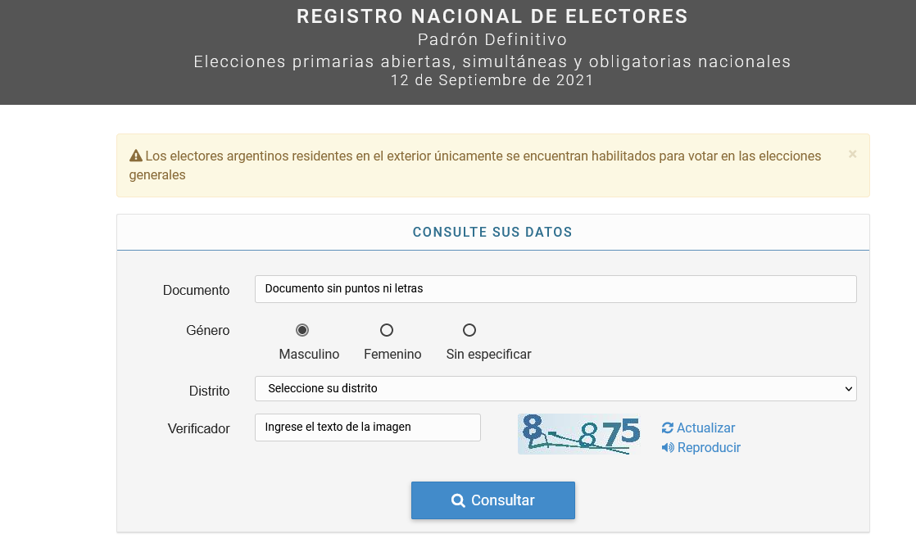The image size is (916, 552).
Task: Click the captcha image showing 8-875
Action: (x=579, y=434)
